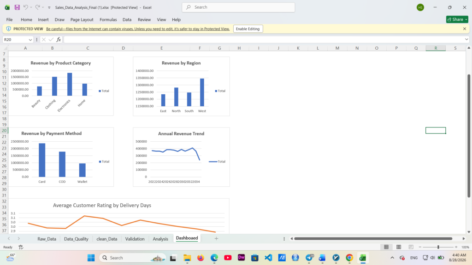The width and height of the screenshot is (472, 265).
Task: Expand the formula bar chevron
Action: pos(466,40)
